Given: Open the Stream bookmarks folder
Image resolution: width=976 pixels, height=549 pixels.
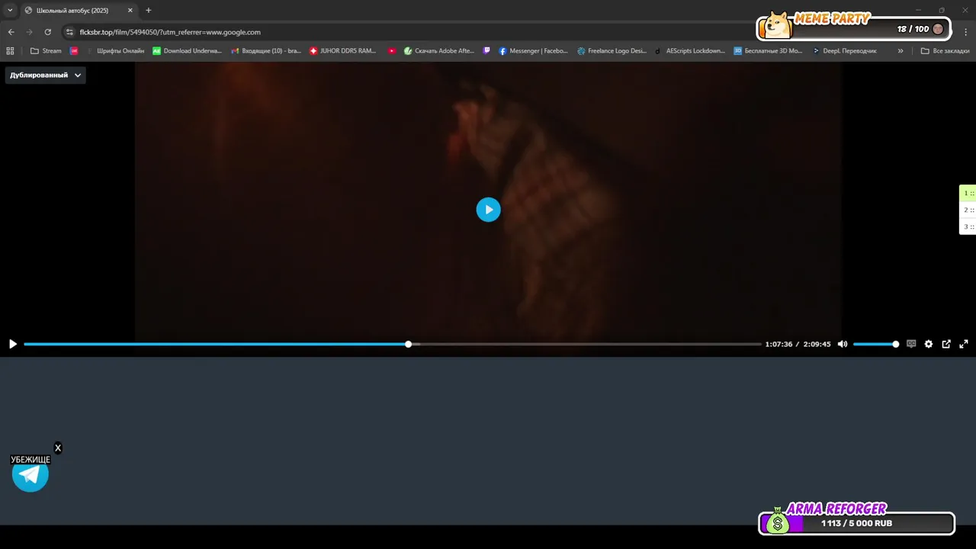Looking at the screenshot, I should [46, 51].
